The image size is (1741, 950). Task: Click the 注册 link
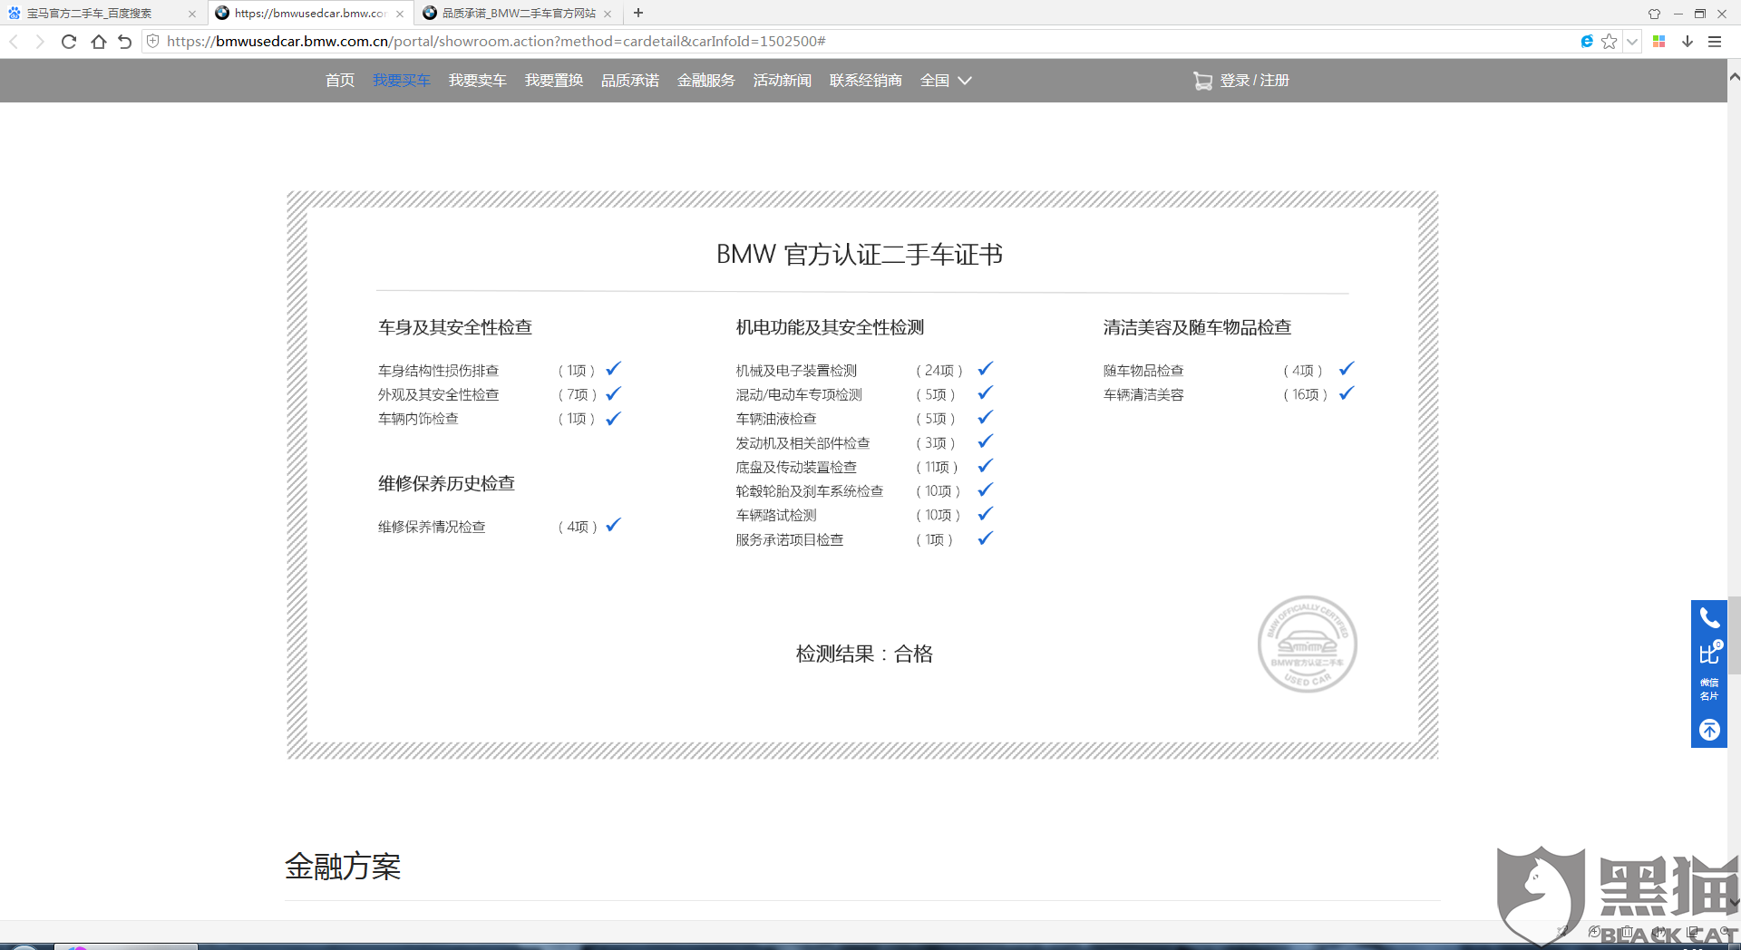1274,81
